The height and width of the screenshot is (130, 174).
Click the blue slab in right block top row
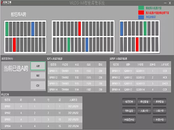pos(122,29)
